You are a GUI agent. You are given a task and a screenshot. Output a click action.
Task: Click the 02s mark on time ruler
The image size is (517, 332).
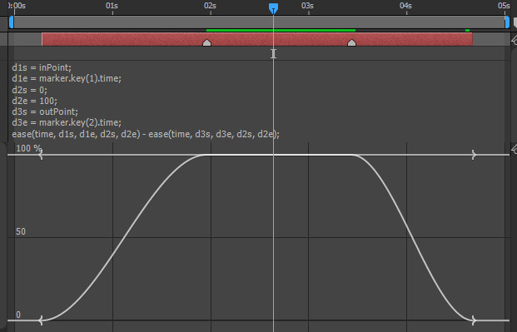(x=210, y=6)
